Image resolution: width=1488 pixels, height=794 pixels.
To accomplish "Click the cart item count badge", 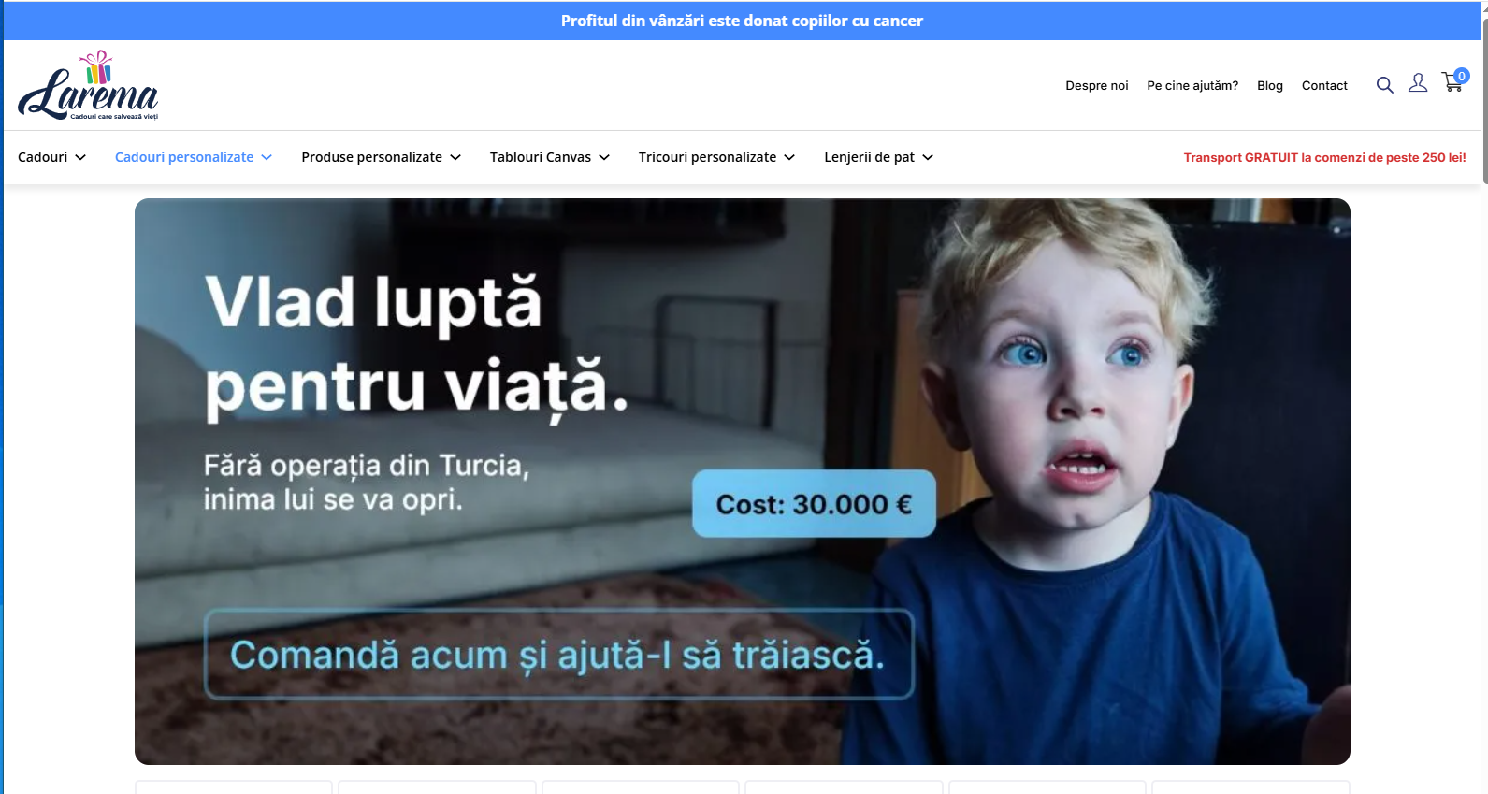I will pos(1462,76).
